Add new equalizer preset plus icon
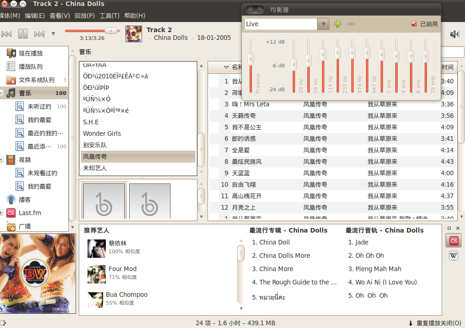The image size is (465, 328). [x=338, y=24]
